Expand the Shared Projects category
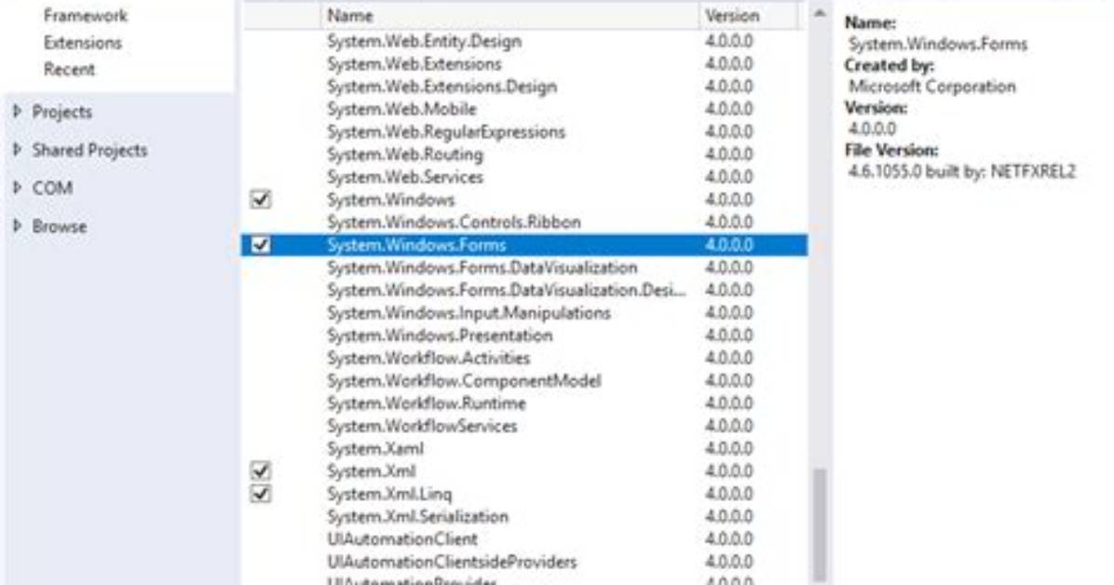The width and height of the screenshot is (1114, 585). [18, 150]
